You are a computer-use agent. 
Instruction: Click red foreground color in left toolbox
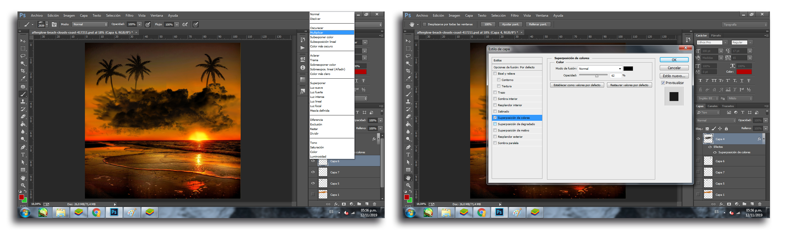coord(21,197)
